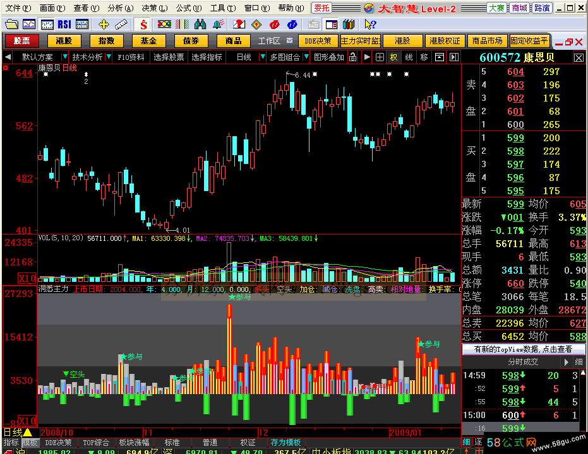Toggle the 移 move button
Image resolution: width=588 pixels, height=454 pixels.
pos(424,57)
